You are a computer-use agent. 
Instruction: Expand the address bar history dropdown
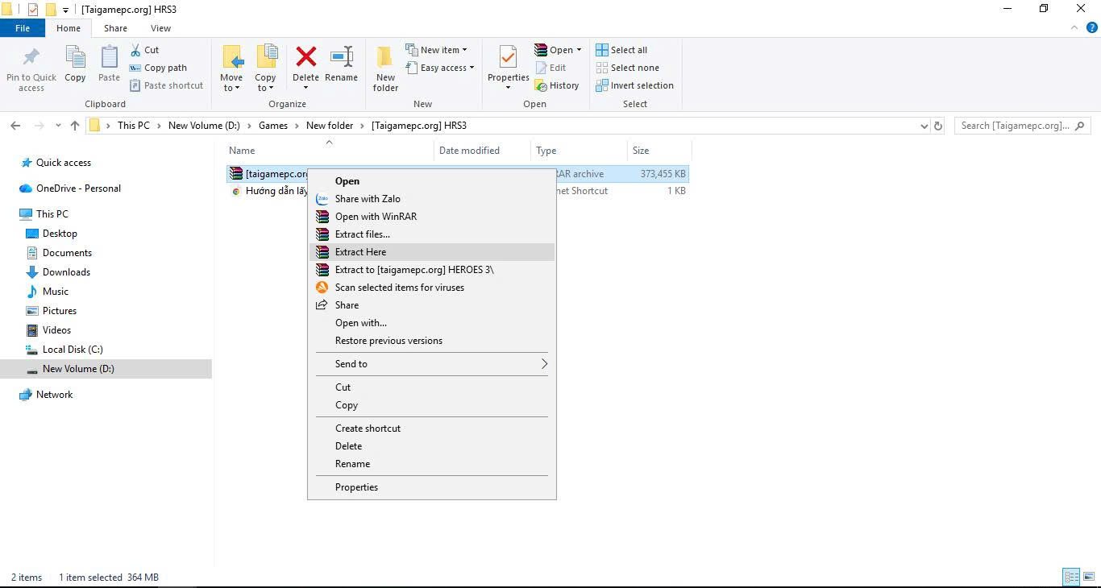(924, 126)
